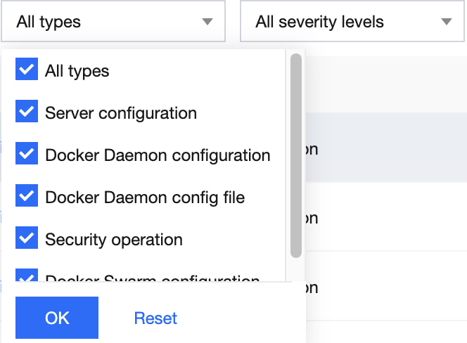
Task: Click the Reset link
Action: [155, 318]
